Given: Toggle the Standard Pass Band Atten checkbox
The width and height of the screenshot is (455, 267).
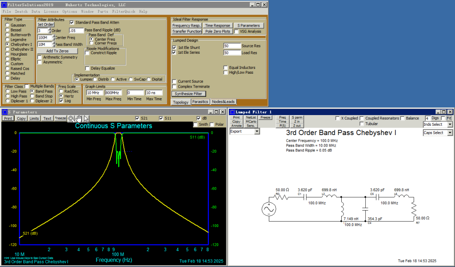Looking at the screenshot, I should 72,22.
